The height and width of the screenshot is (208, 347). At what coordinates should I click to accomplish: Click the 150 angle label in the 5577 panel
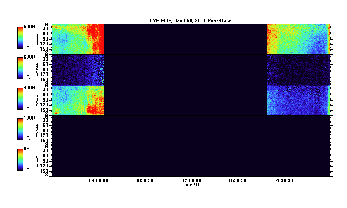click(44, 110)
